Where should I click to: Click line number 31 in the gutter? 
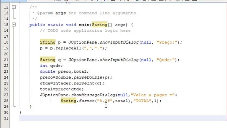pos(6,118)
